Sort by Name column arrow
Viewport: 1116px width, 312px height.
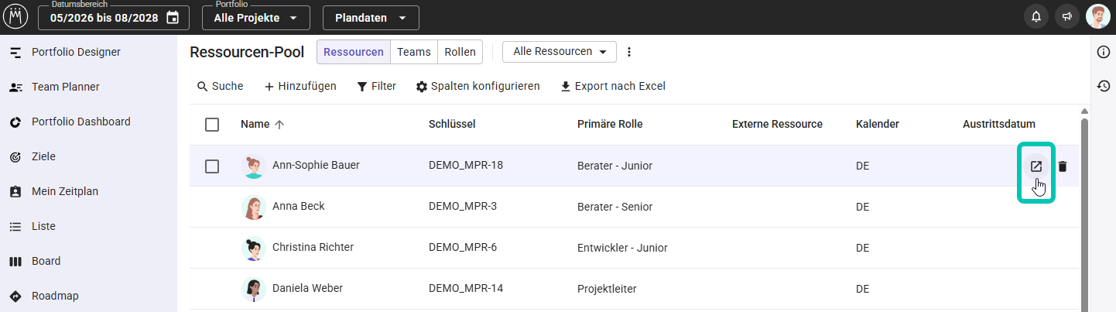pyautogui.click(x=279, y=124)
